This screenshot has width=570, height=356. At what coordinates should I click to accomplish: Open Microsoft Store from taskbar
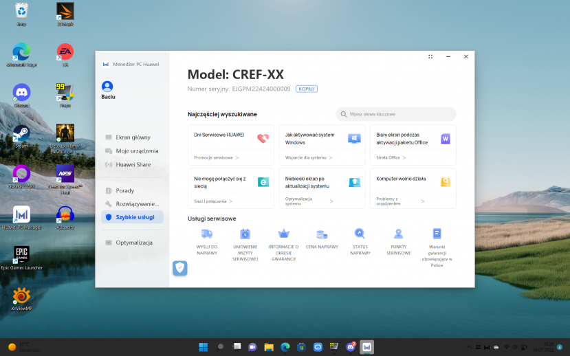point(301,347)
